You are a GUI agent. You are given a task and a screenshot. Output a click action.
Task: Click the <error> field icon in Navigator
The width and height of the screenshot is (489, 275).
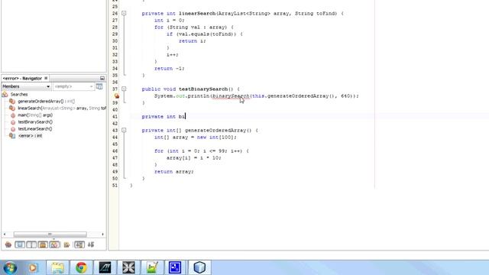point(12,136)
